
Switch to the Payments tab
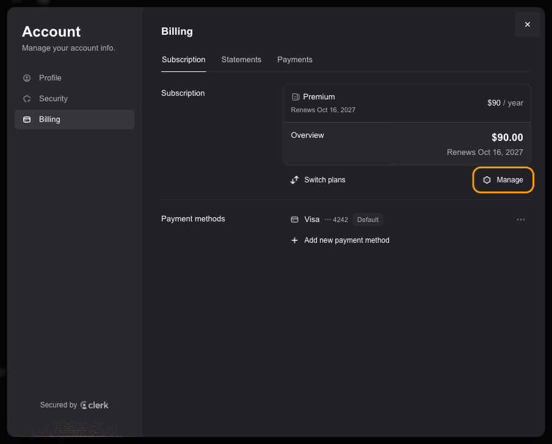pos(295,60)
